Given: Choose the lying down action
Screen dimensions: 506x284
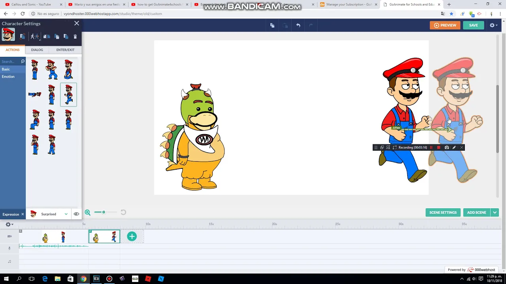Looking at the screenshot, I should tap(35, 94).
